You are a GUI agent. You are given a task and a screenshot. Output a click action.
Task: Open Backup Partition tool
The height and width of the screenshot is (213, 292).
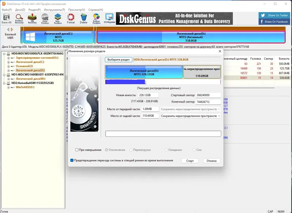[x=96, y=19]
